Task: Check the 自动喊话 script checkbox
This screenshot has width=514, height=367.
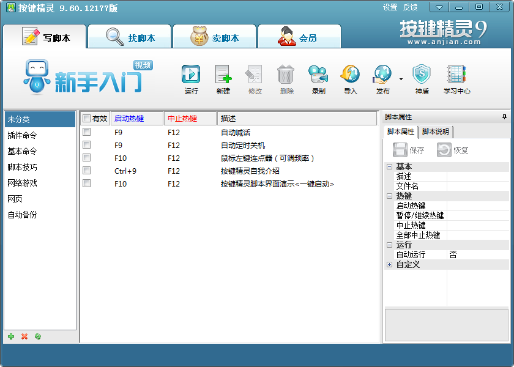Action: click(x=86, y=132)
